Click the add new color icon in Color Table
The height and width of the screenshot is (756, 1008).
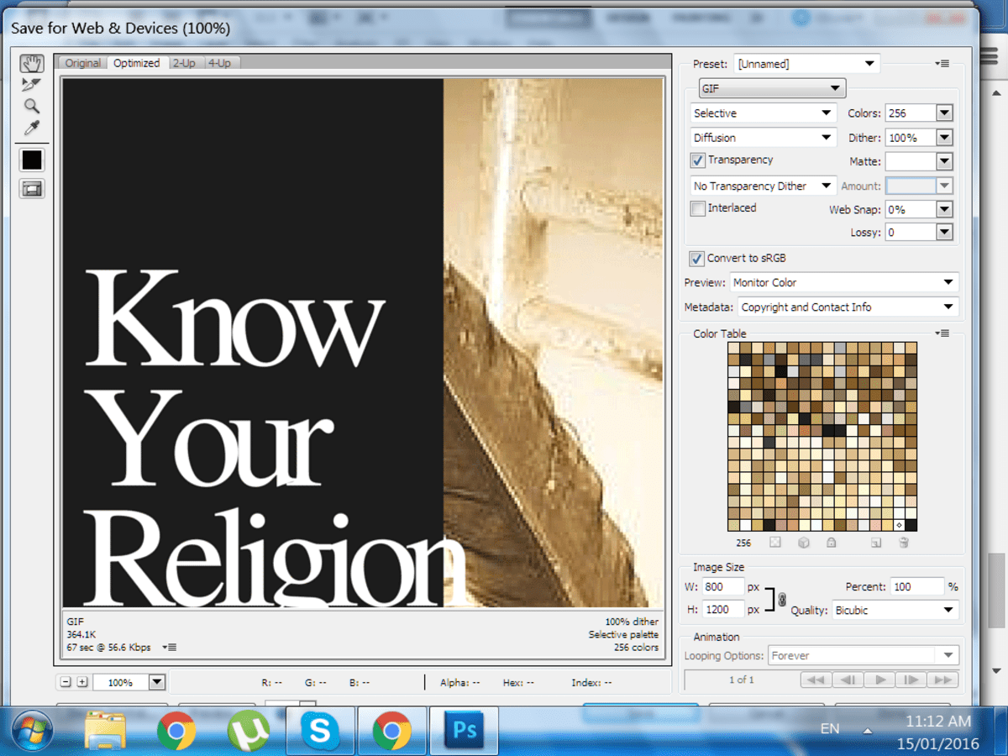(875, 543)
